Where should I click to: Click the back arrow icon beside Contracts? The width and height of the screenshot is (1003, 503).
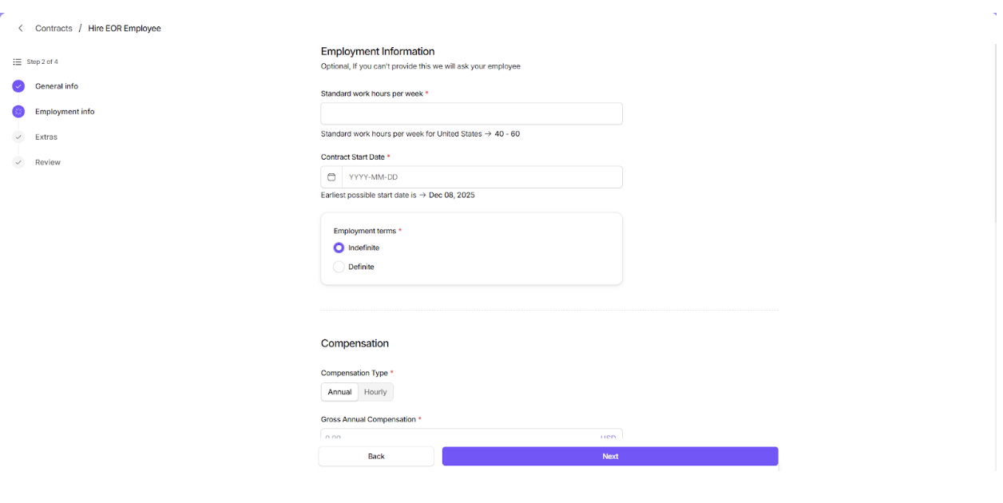(x=21, y=29)
